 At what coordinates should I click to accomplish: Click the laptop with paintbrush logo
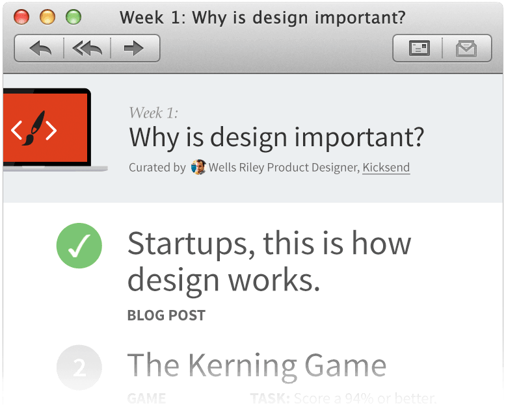tap(47, 130)
